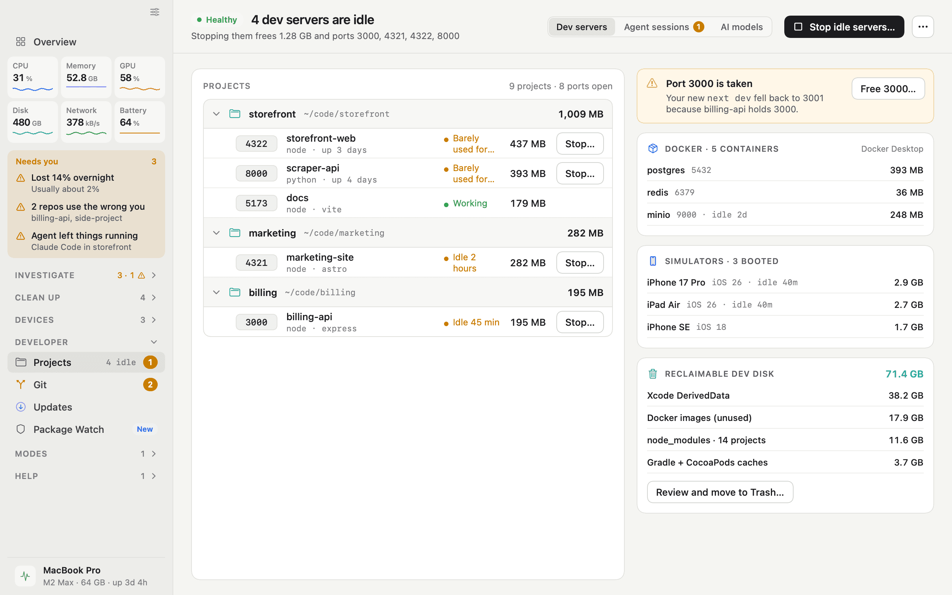Stop the marketing-site server
The image size is (952, 595).
tap(580, 263)
